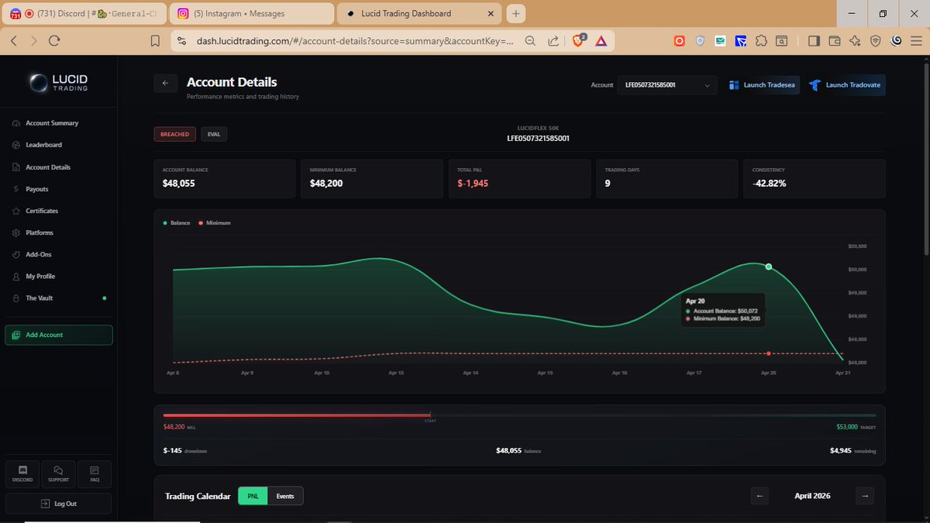Click the Add Account button
The width and height of the screenshot is (930, 523).
point(58,335)
